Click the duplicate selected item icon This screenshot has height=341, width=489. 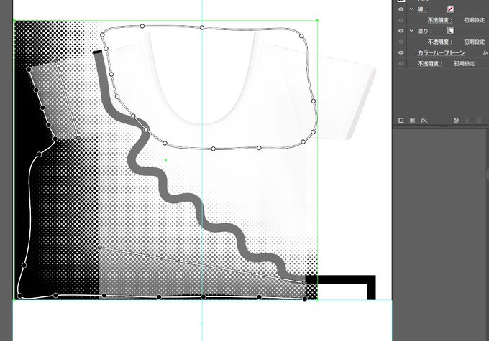[467, 120]
